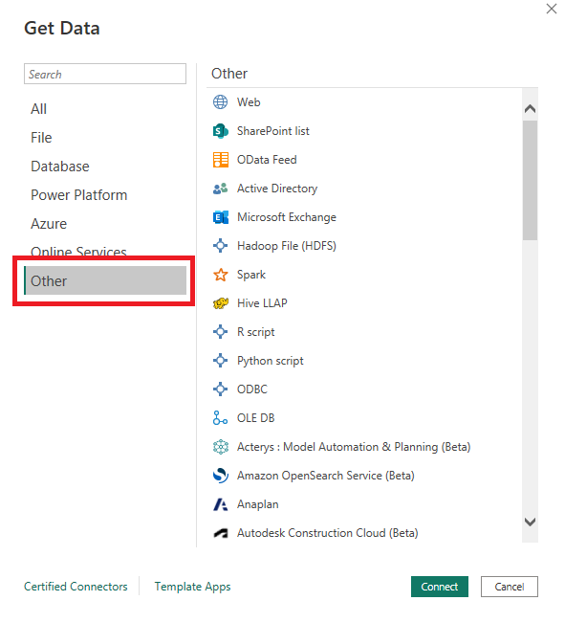Open the Certified Connectors link
The image size is (565, 623).
click(76, 587)
